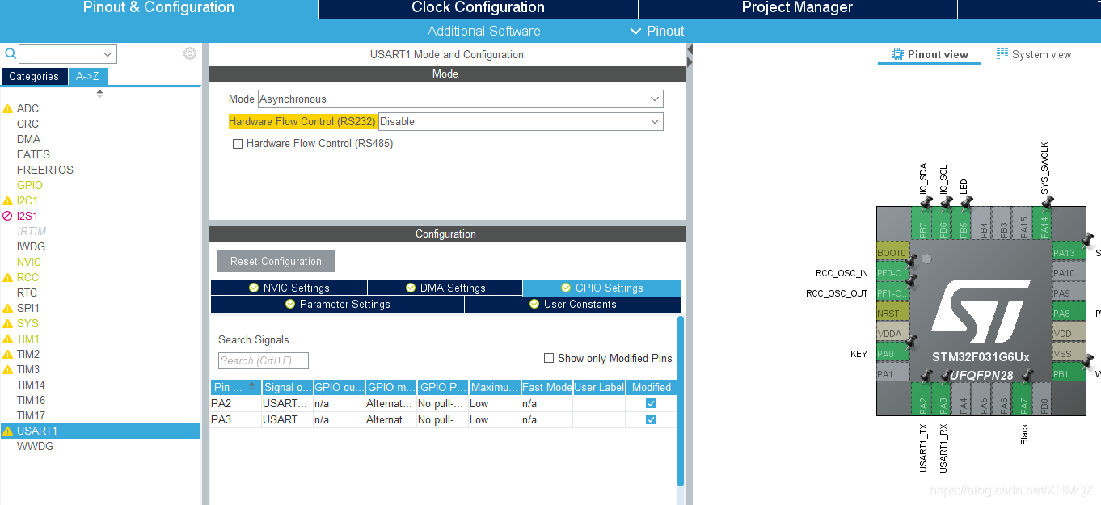Sort table by Pin name column
Screen dimensions: 1101x505
click(x=235, y=387)
